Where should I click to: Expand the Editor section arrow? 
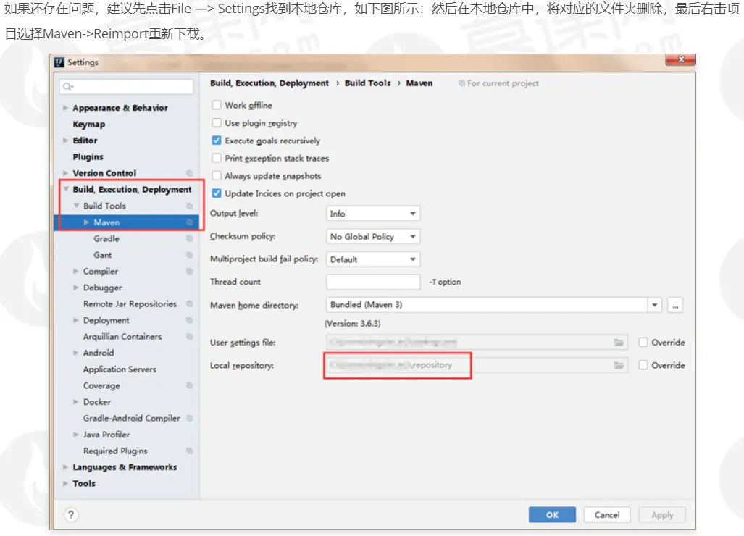(65, 141)
